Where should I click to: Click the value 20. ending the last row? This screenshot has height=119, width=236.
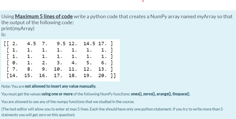click(x=103, y=75)
